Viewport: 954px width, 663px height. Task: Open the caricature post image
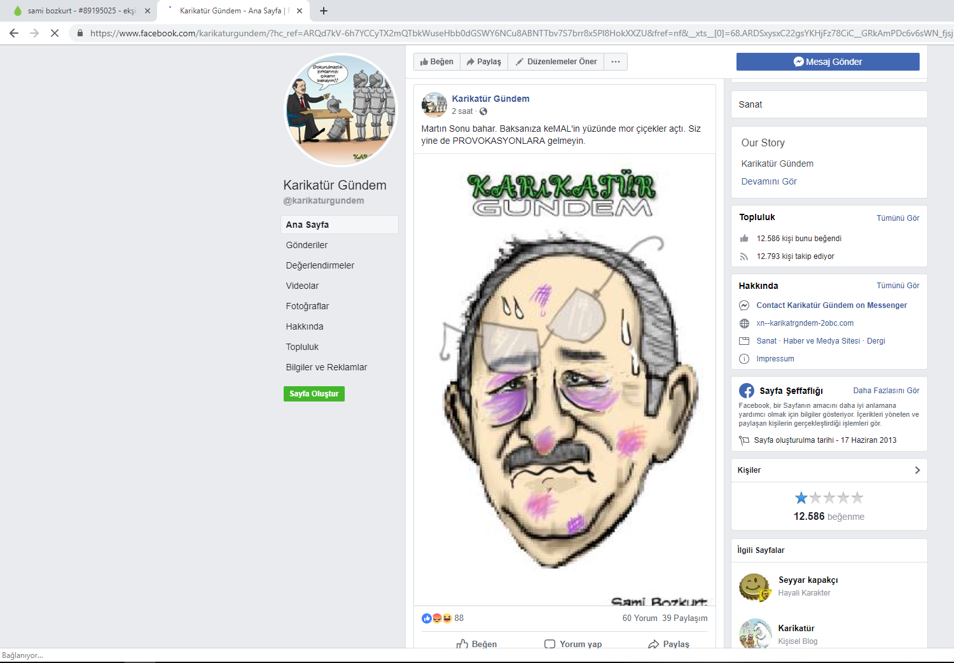(565, 379)
